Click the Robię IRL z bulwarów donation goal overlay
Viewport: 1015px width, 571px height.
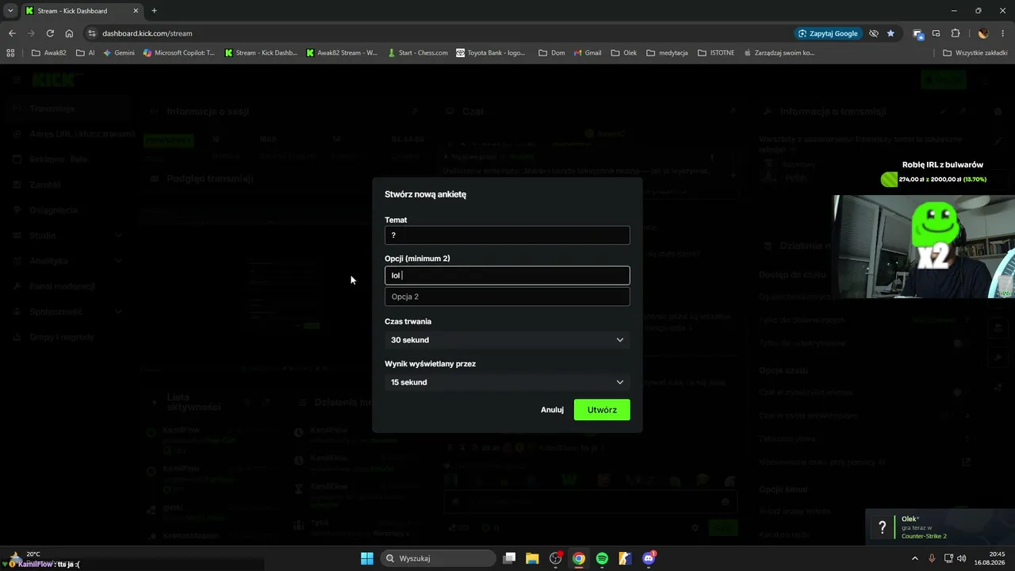click(934, 174)
